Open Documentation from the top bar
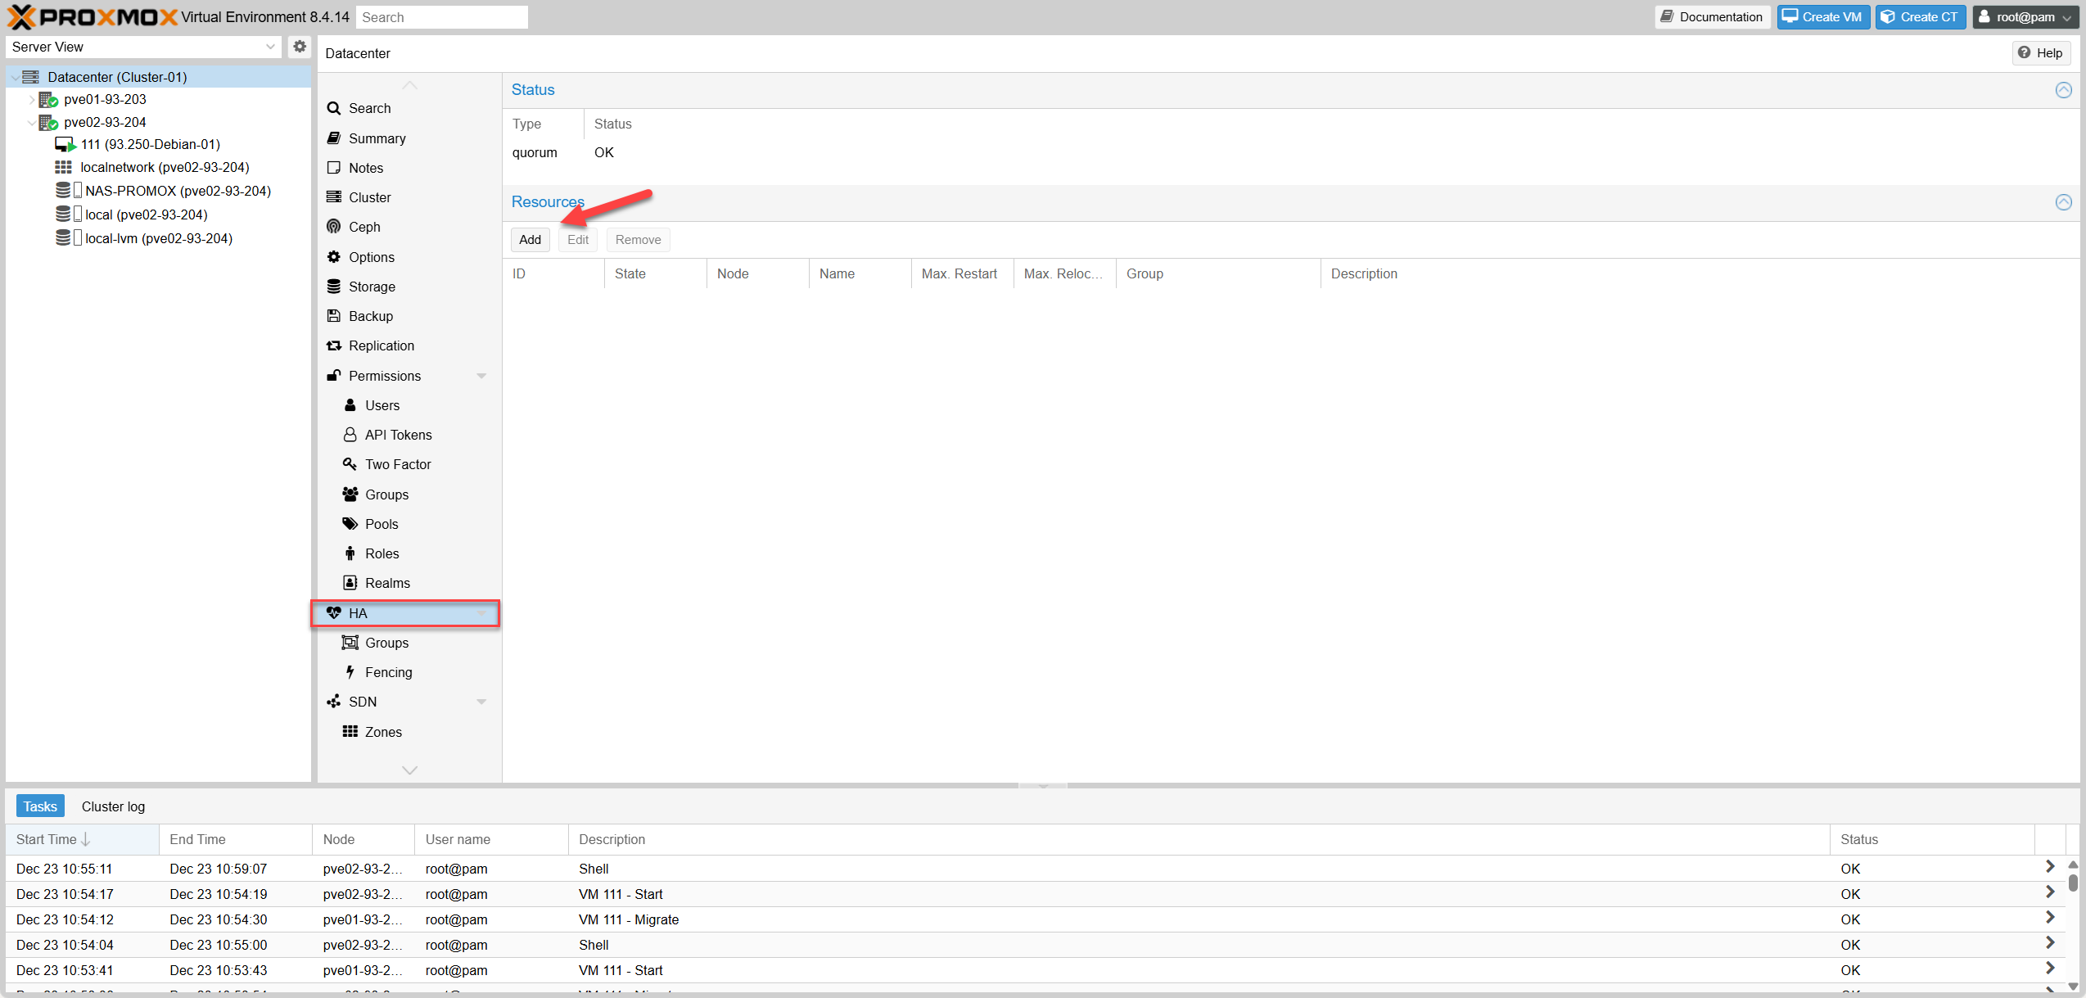2086x998 pixels. pos(1712,16)
